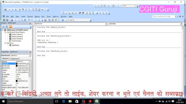Open the BackColor value dropdown arrow
The height and width of the screenshot is (104, 186).
[x=27, y=64]
